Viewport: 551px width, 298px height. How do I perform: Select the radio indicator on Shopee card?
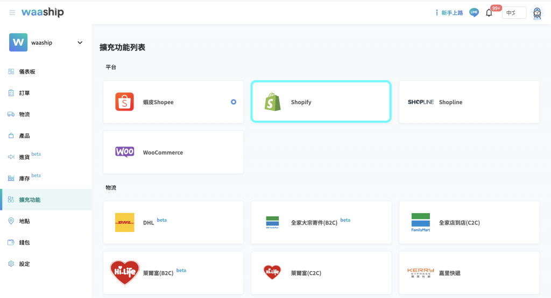[x=234, y=102]
